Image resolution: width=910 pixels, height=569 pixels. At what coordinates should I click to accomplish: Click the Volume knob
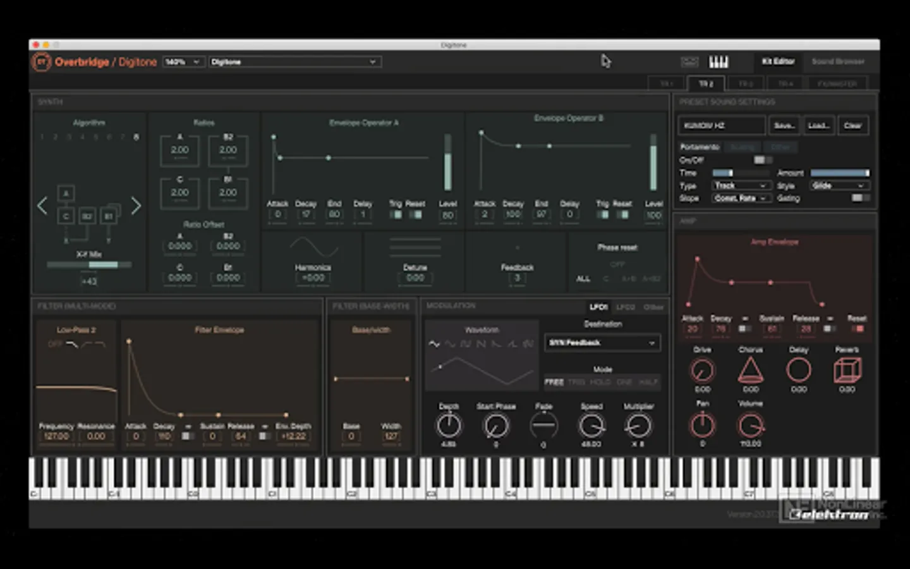(x=750, y=425)
